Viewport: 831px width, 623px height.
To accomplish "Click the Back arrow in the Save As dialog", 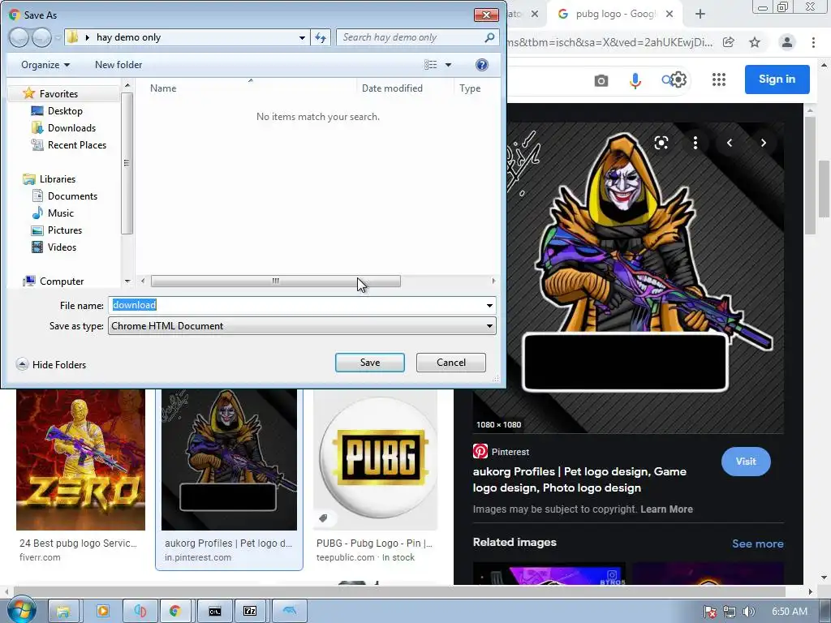I will pos(19,37).
